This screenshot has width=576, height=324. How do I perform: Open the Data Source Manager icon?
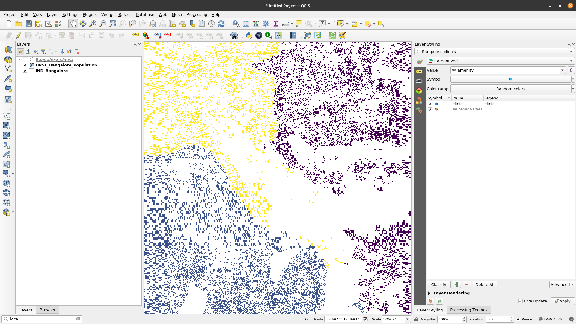tap(8, 49)
